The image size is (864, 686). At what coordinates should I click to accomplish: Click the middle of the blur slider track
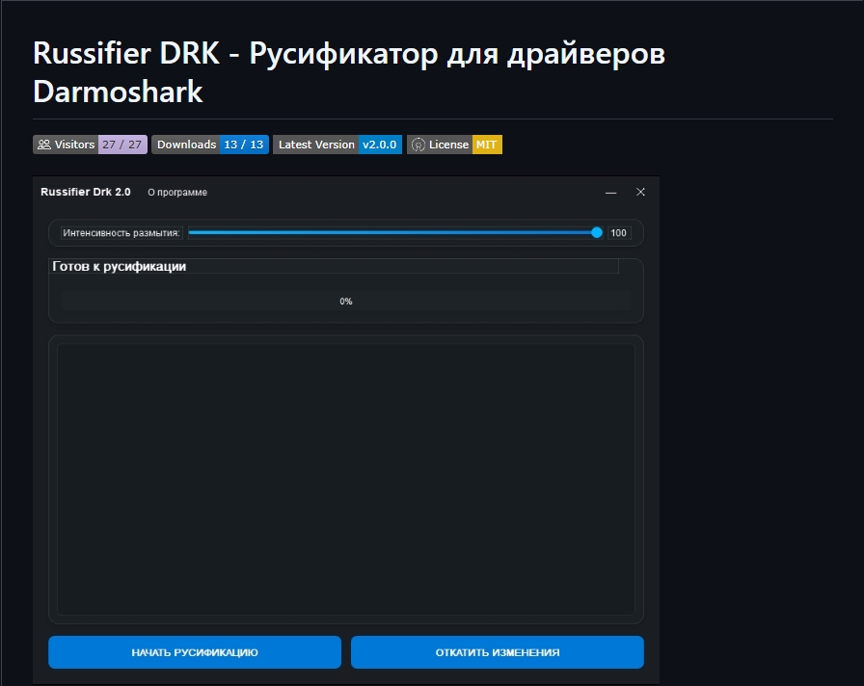pyautogui.click(x=394, y=232)
